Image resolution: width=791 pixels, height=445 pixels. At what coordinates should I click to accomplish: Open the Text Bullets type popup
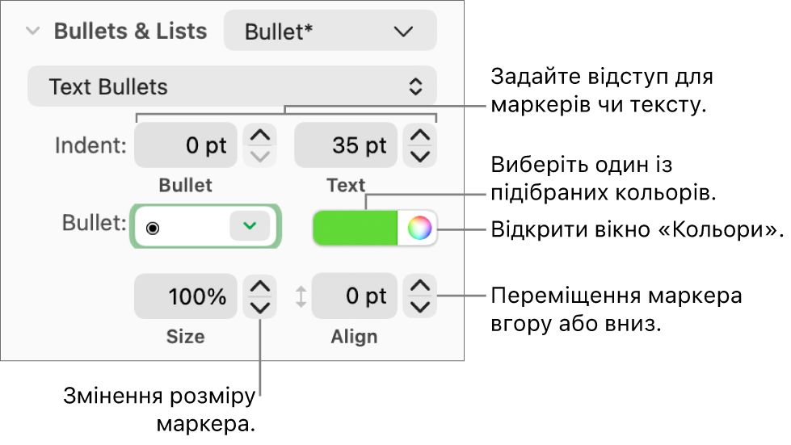point(232,86)
